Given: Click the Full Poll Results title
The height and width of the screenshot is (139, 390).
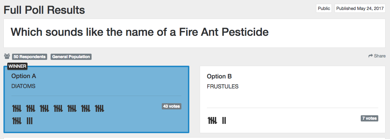Looking at the screenshot, I should coord(44,10).
